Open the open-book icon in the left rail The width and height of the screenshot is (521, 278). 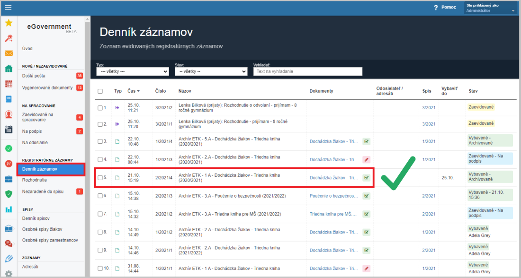point(9,228)
